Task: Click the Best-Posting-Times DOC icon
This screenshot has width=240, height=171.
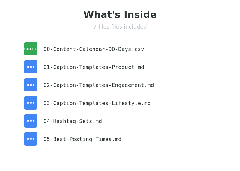Action: point(31,139)
